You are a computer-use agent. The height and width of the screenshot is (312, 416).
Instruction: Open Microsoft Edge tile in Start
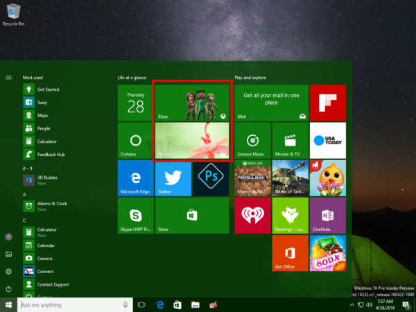pos(135,178)
